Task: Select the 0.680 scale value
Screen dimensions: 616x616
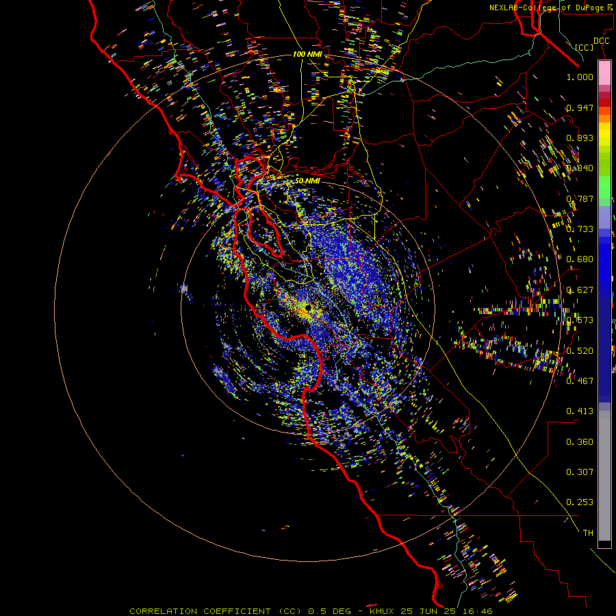Action: [x=580, y=259]
